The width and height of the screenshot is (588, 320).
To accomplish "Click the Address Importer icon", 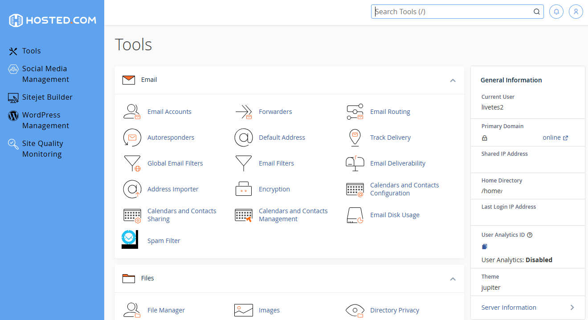I will tap(132, 189).
